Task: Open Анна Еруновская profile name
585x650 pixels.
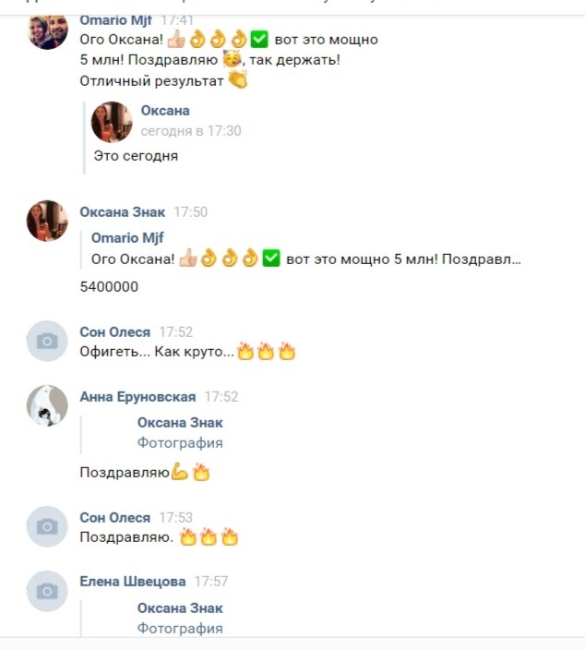Action: click(137, 397)
